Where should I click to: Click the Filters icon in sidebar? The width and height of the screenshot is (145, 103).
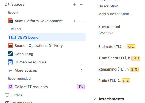pos(7,95)
